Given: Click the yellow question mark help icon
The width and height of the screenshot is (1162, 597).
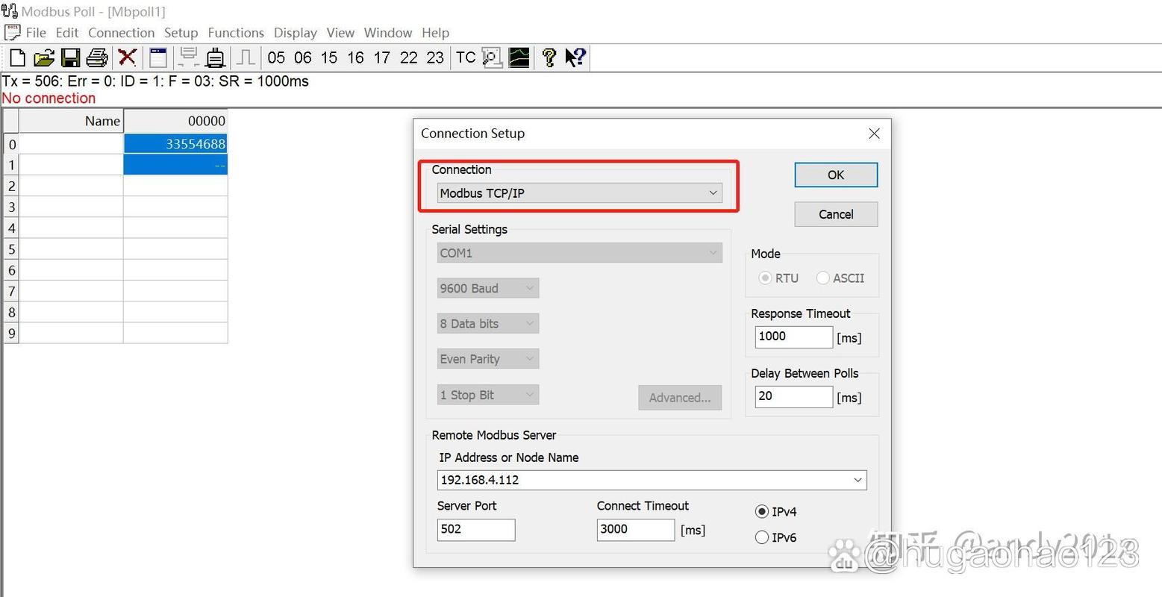Looking at the screenshot, I should (x=549, y=57).
